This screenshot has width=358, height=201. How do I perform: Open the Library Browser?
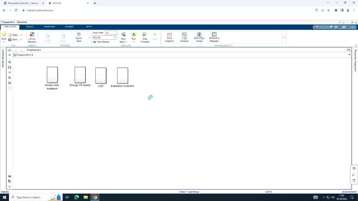pyautogui.click(x=32, y=37)
